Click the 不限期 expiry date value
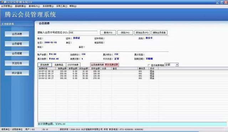This screenshot has width=228, height=132. (149, 59)
